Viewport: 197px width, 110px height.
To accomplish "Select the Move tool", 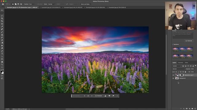I will point(2,10).
